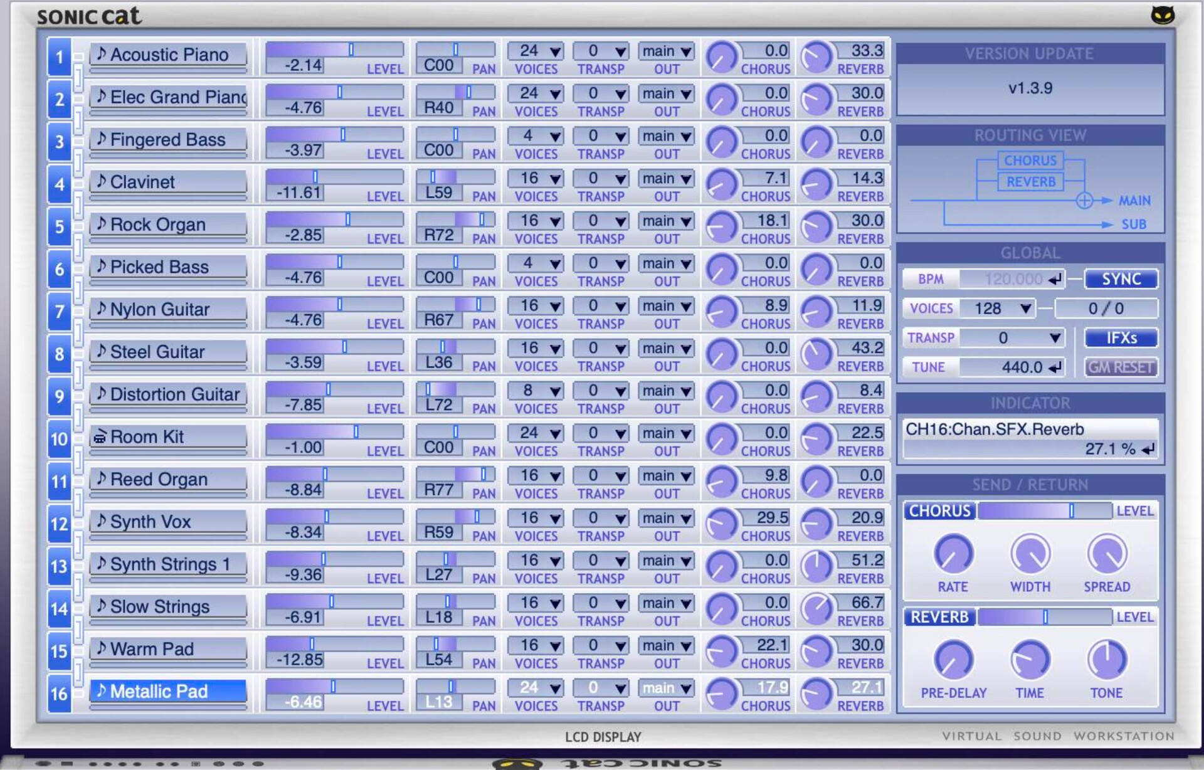Click the Reed Organ chorus knob

pyautogui.click(x=721, y=482)
